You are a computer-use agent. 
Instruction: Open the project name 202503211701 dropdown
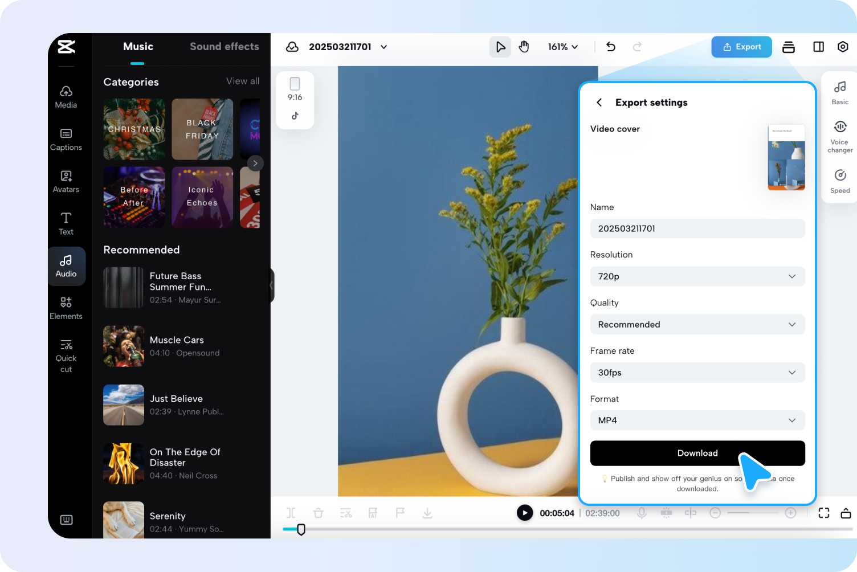348,47
